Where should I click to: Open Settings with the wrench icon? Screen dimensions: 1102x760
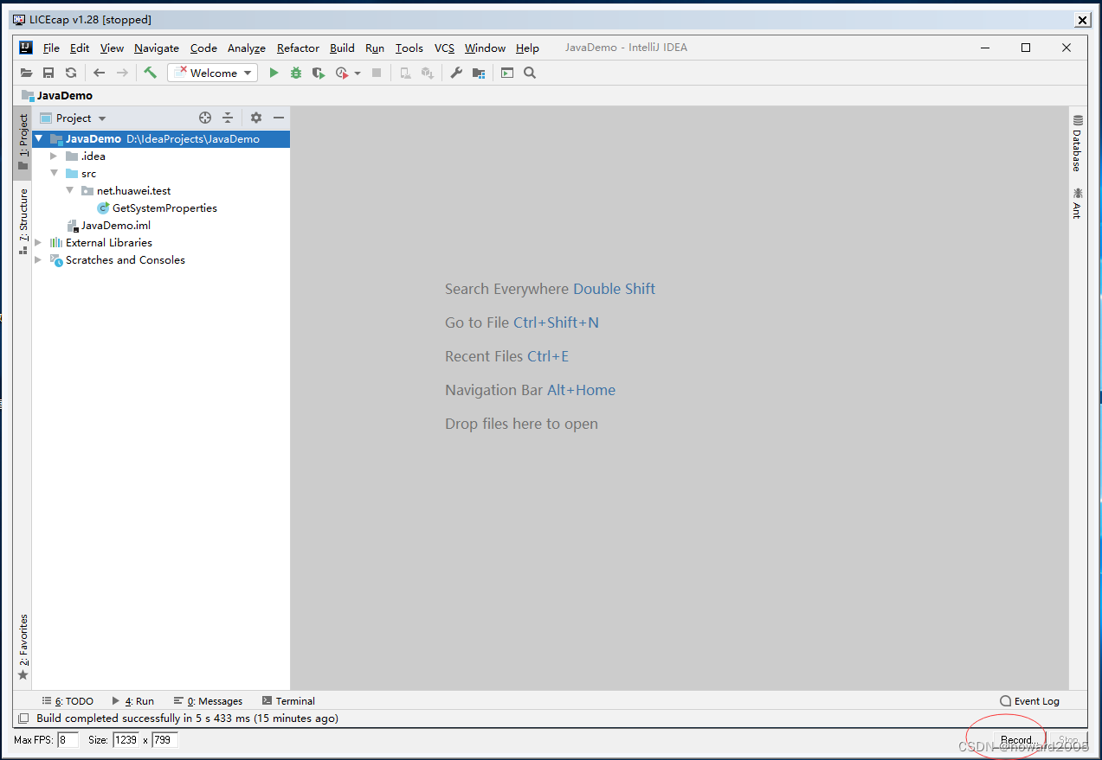456,73
